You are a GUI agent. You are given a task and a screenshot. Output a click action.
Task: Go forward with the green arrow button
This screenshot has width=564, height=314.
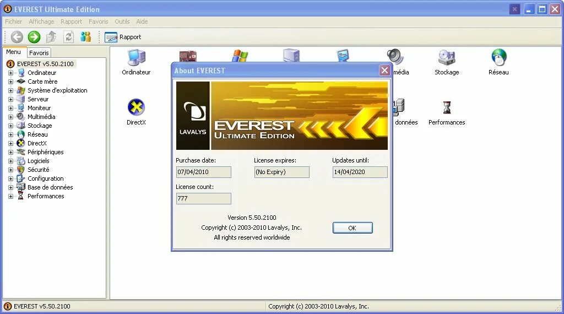click(x=34, y=37)
